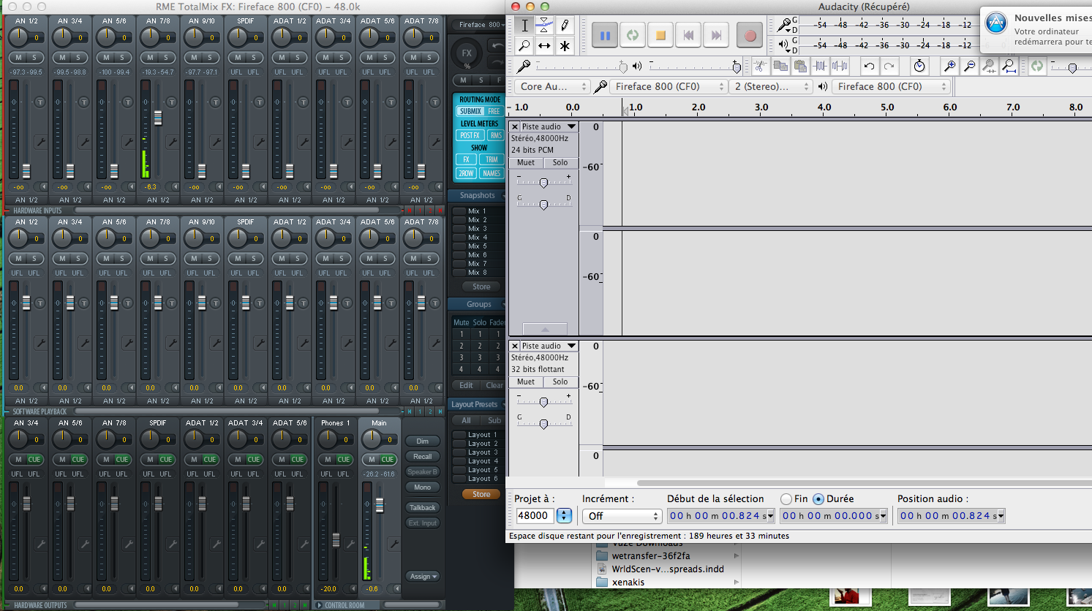Toggle SUBMIX routing mode in TotalMix

tap(471, 111)
